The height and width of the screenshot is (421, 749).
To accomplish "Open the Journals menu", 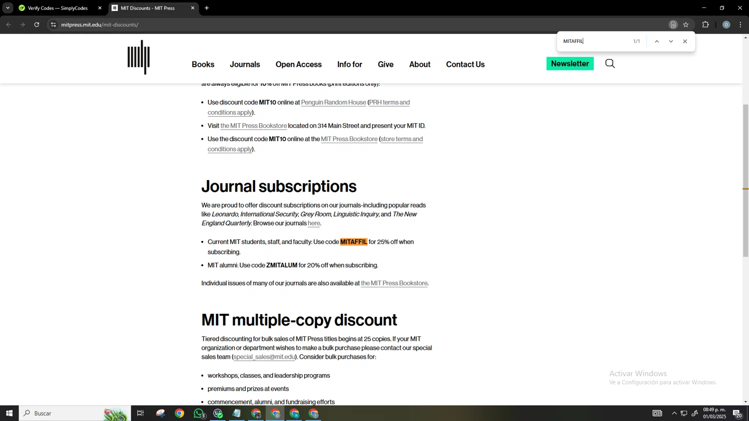I will (245, 64).
